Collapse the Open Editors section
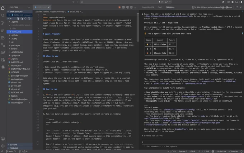The image size is (244, 153). (x=19, y=12)
